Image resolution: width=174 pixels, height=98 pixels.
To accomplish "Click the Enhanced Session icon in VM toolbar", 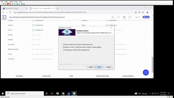I will coord(22,4).
